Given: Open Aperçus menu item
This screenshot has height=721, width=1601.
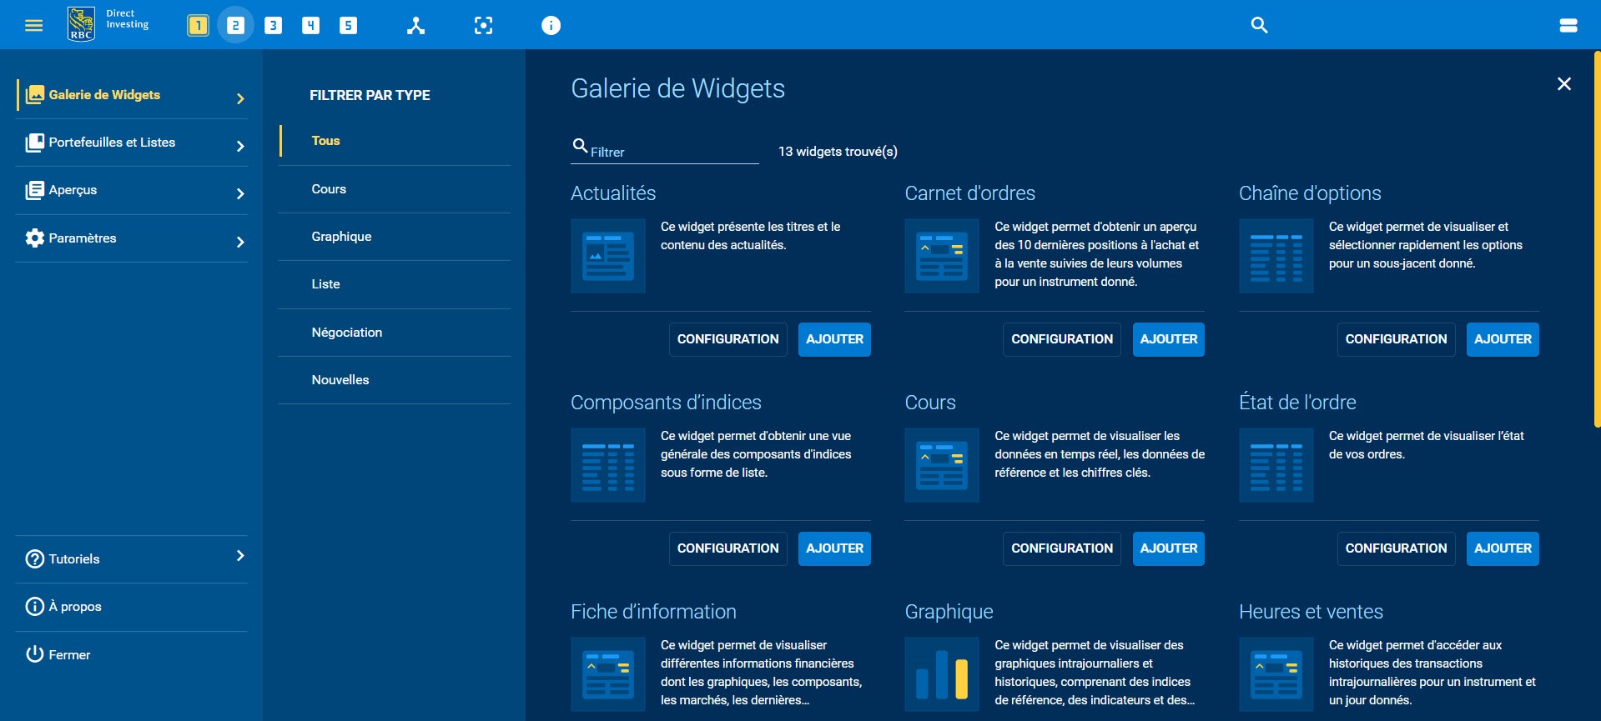Looking at the screenshot, I should click(x=132, y=190).
